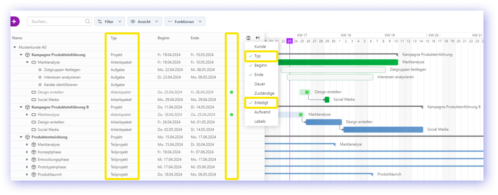Select Zuständige in the column menu

(x=261, y=93)
